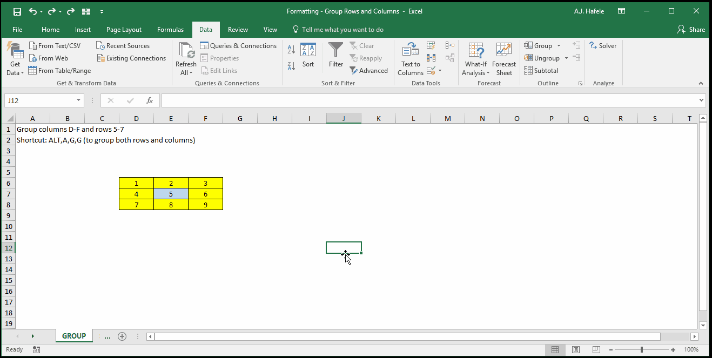Click the Data Validation icon

[431, 71]
